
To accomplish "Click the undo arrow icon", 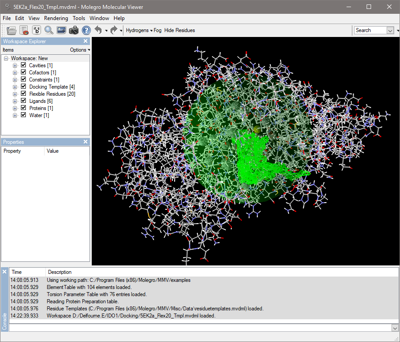I will [98, 30].
